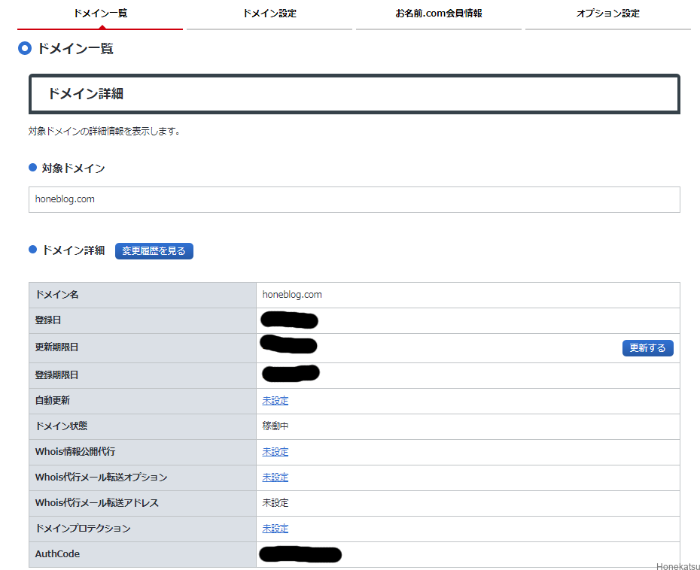
Task: Click 未設定 link for ドメインプロテクション
Action: (x=275, y=529)
